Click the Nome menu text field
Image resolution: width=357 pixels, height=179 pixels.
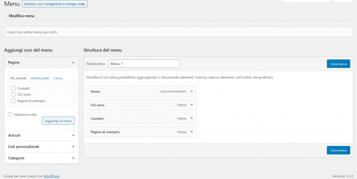144,64
